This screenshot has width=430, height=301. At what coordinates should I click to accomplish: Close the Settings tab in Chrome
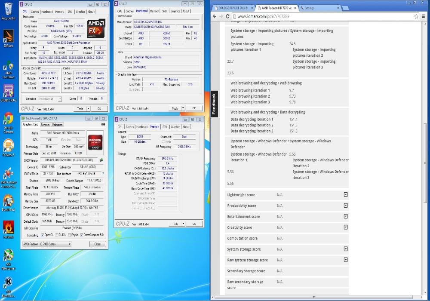pos(338,8)
